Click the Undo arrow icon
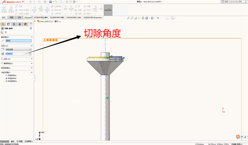 pos(56,2)
